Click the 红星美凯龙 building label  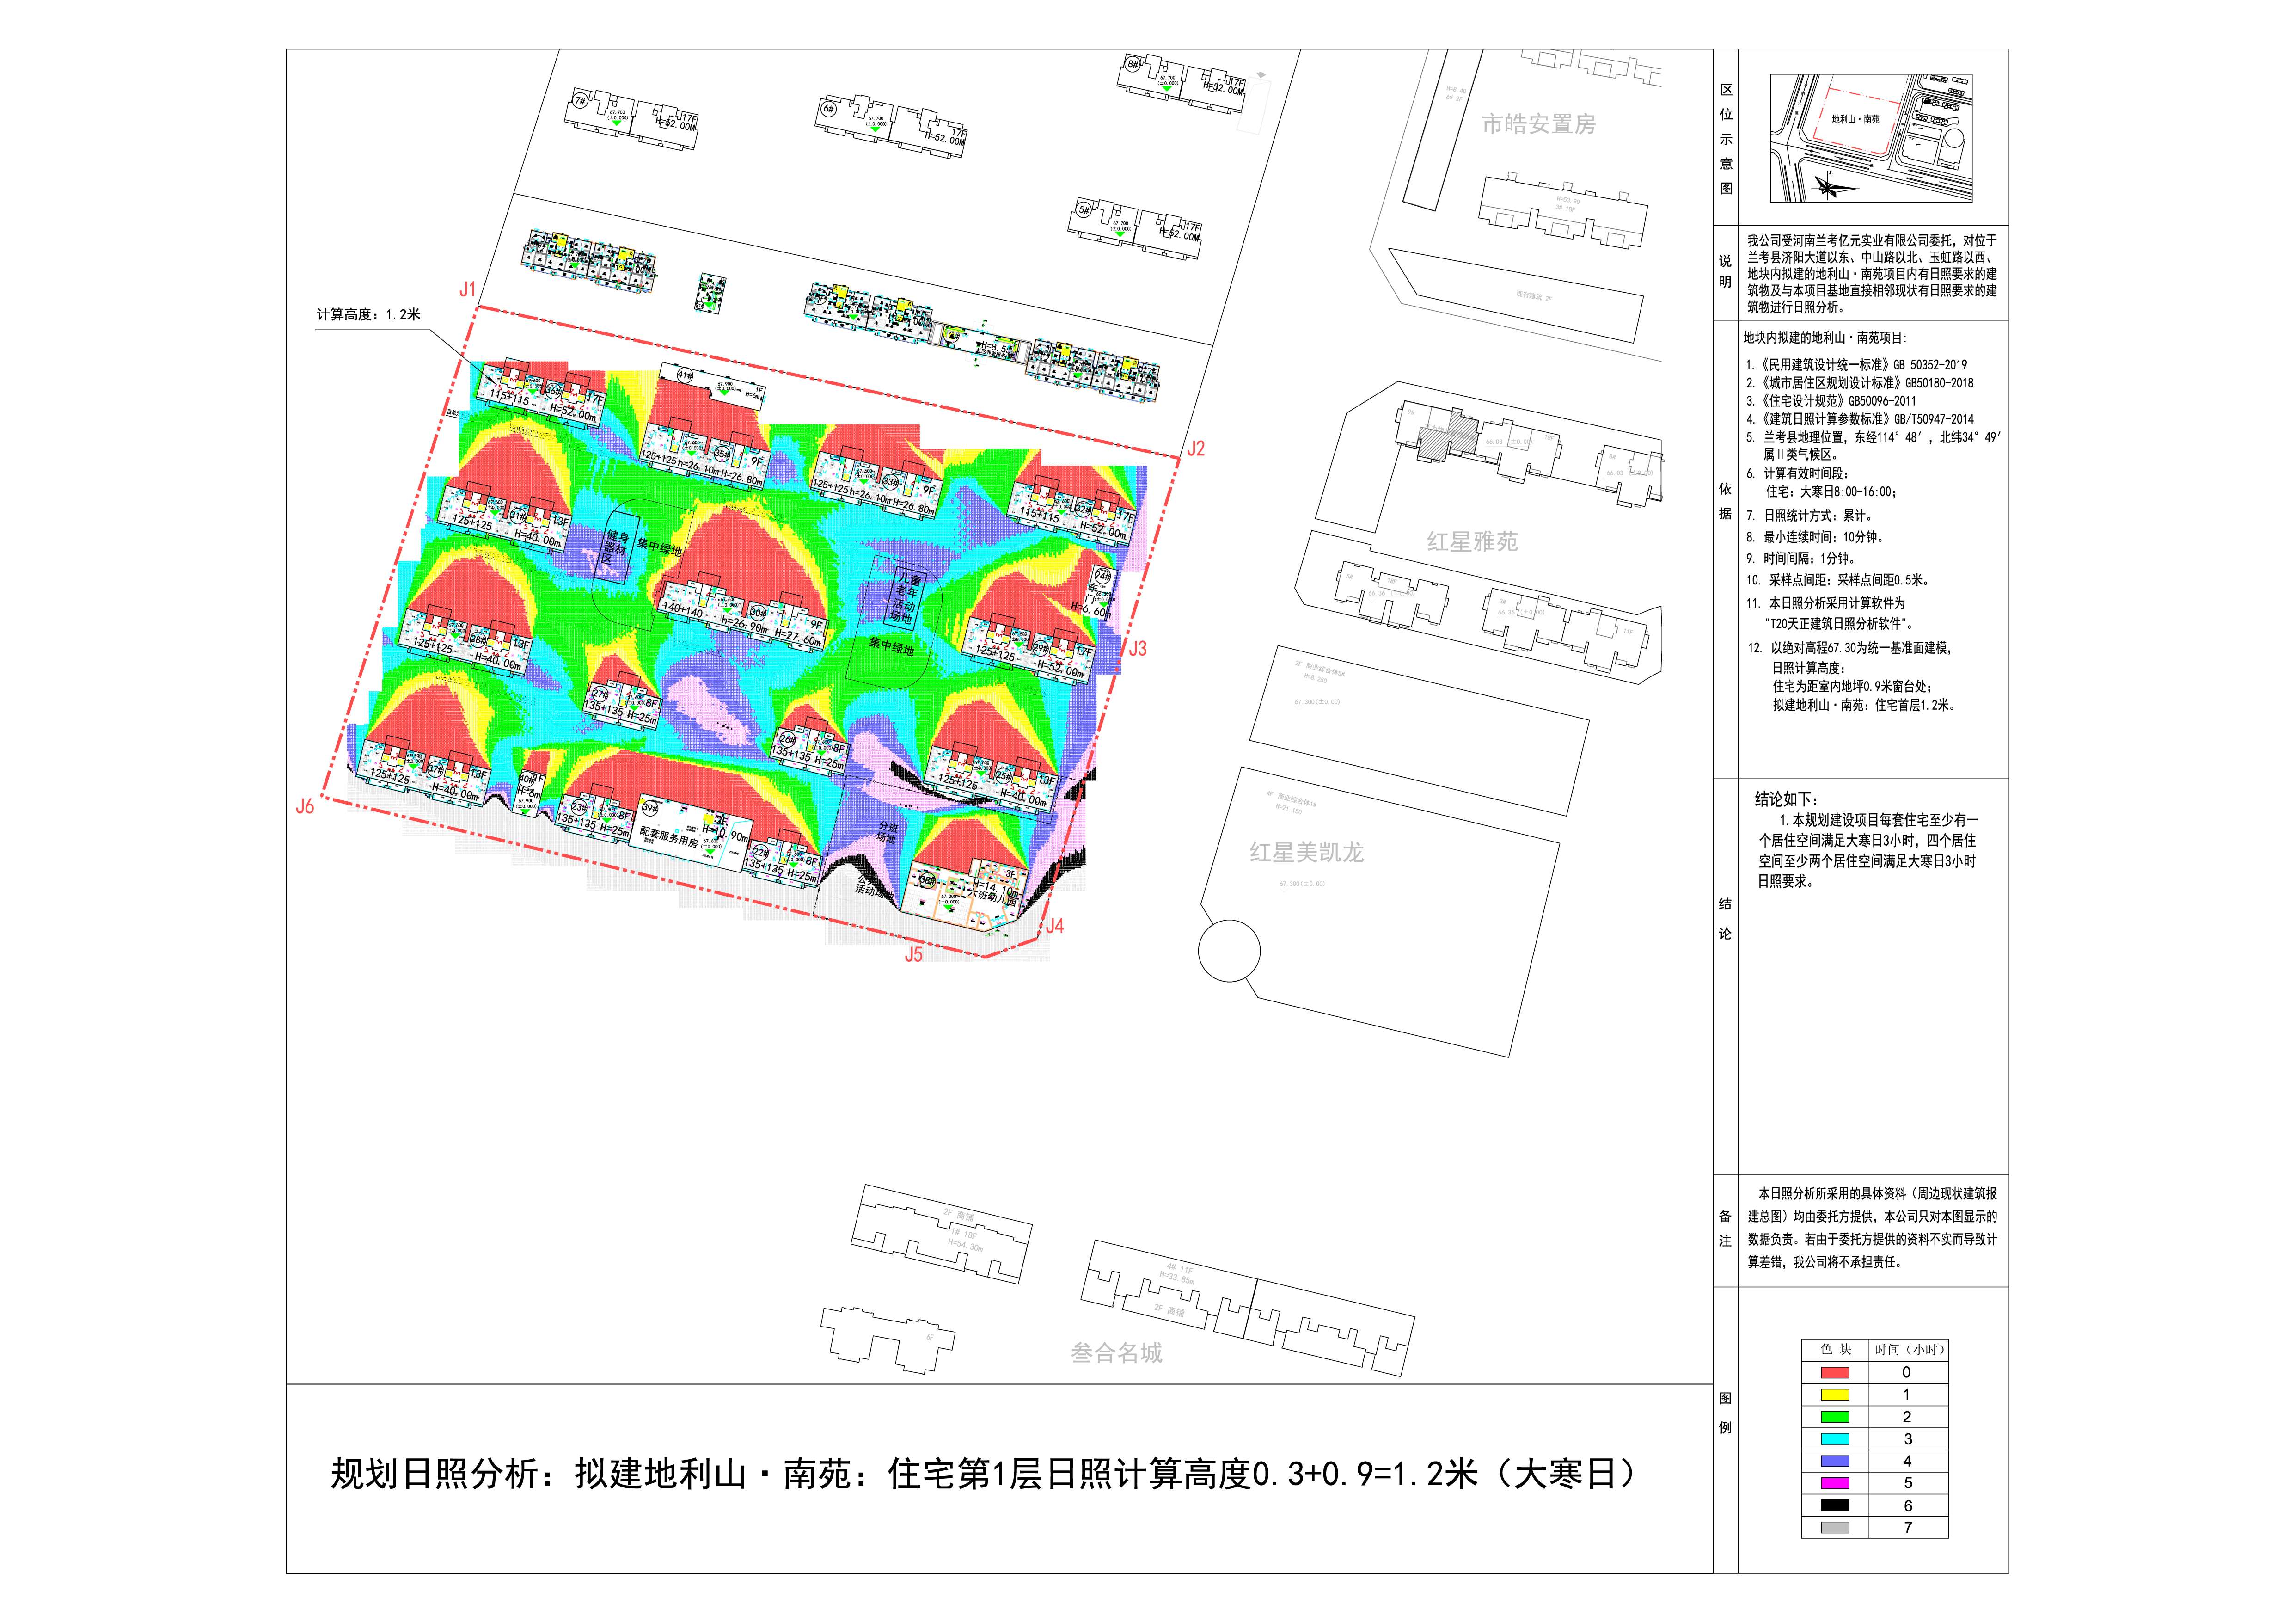click(1306, 852)
